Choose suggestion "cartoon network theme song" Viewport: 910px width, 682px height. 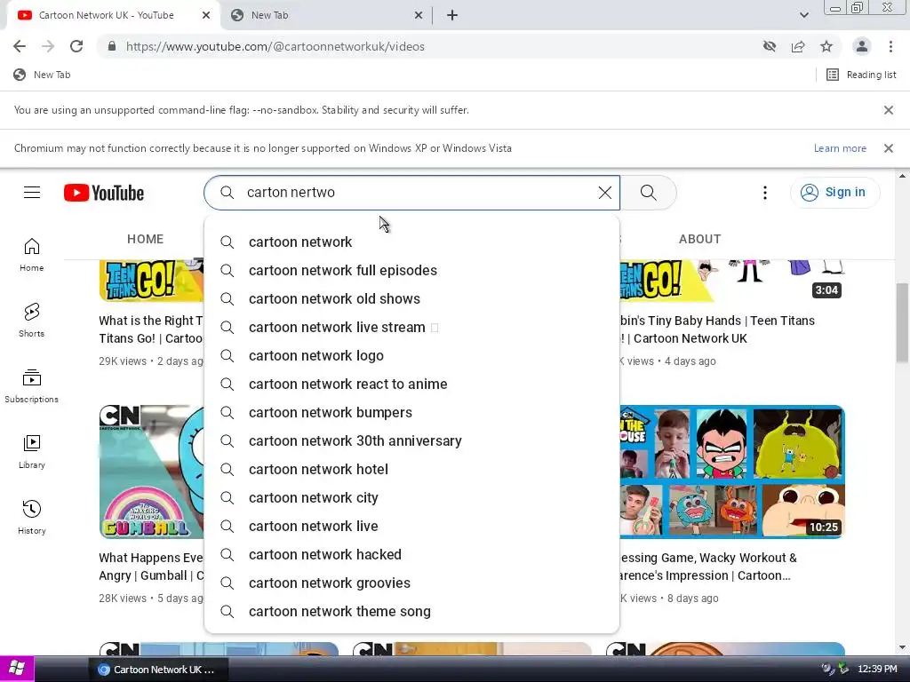coord(411,611)
